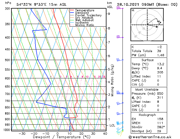Click the gray Parcel Trajectory legend swatch

point(72,15)
